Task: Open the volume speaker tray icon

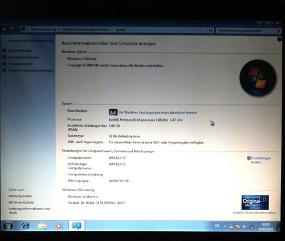Action: (245, 227)
